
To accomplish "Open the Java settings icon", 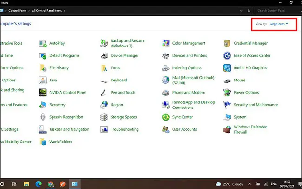I will [x=43, y=80].
